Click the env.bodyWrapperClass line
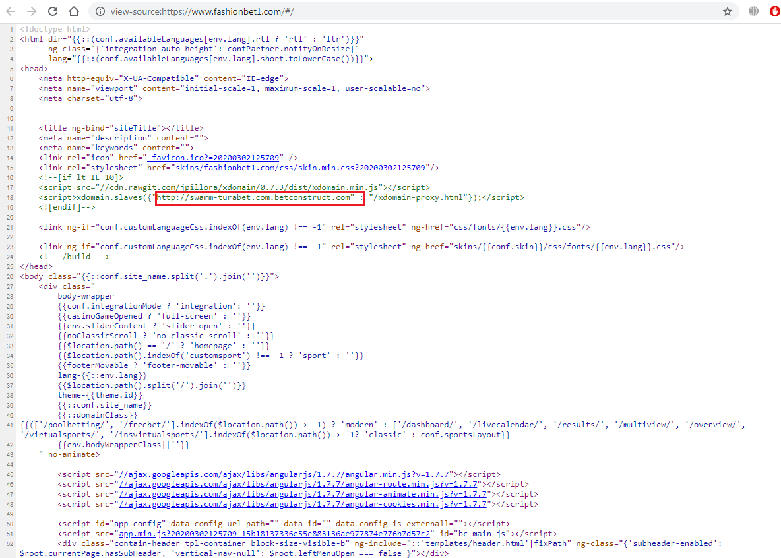The image size is (781, 558). (123, 445)
